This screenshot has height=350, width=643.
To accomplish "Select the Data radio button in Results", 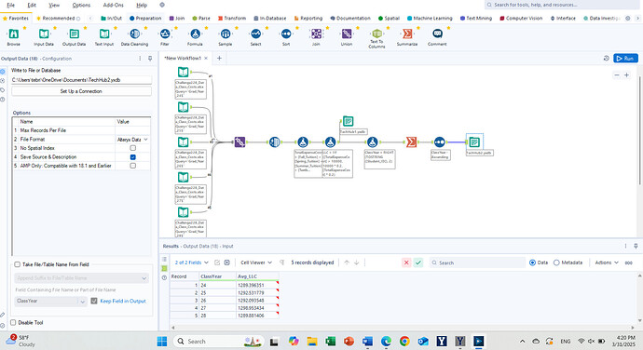I will coord(532,262).
